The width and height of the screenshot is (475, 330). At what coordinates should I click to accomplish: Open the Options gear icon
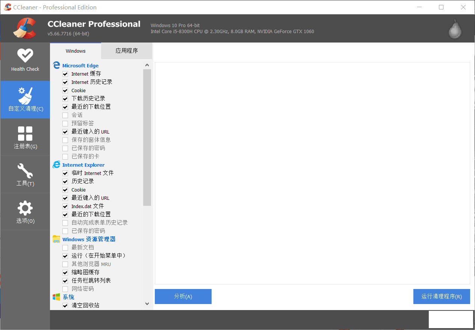point(25,208)
